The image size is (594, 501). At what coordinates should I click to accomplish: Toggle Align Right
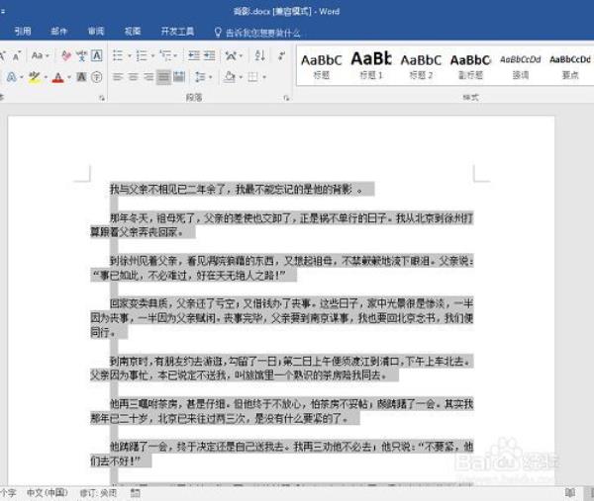[x=148, y=77]
